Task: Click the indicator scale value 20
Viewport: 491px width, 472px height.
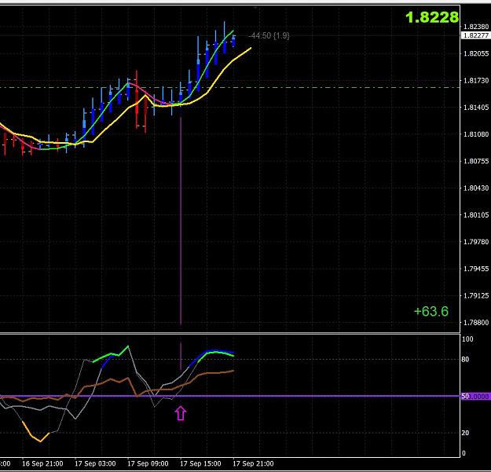Action: point(465,433)
